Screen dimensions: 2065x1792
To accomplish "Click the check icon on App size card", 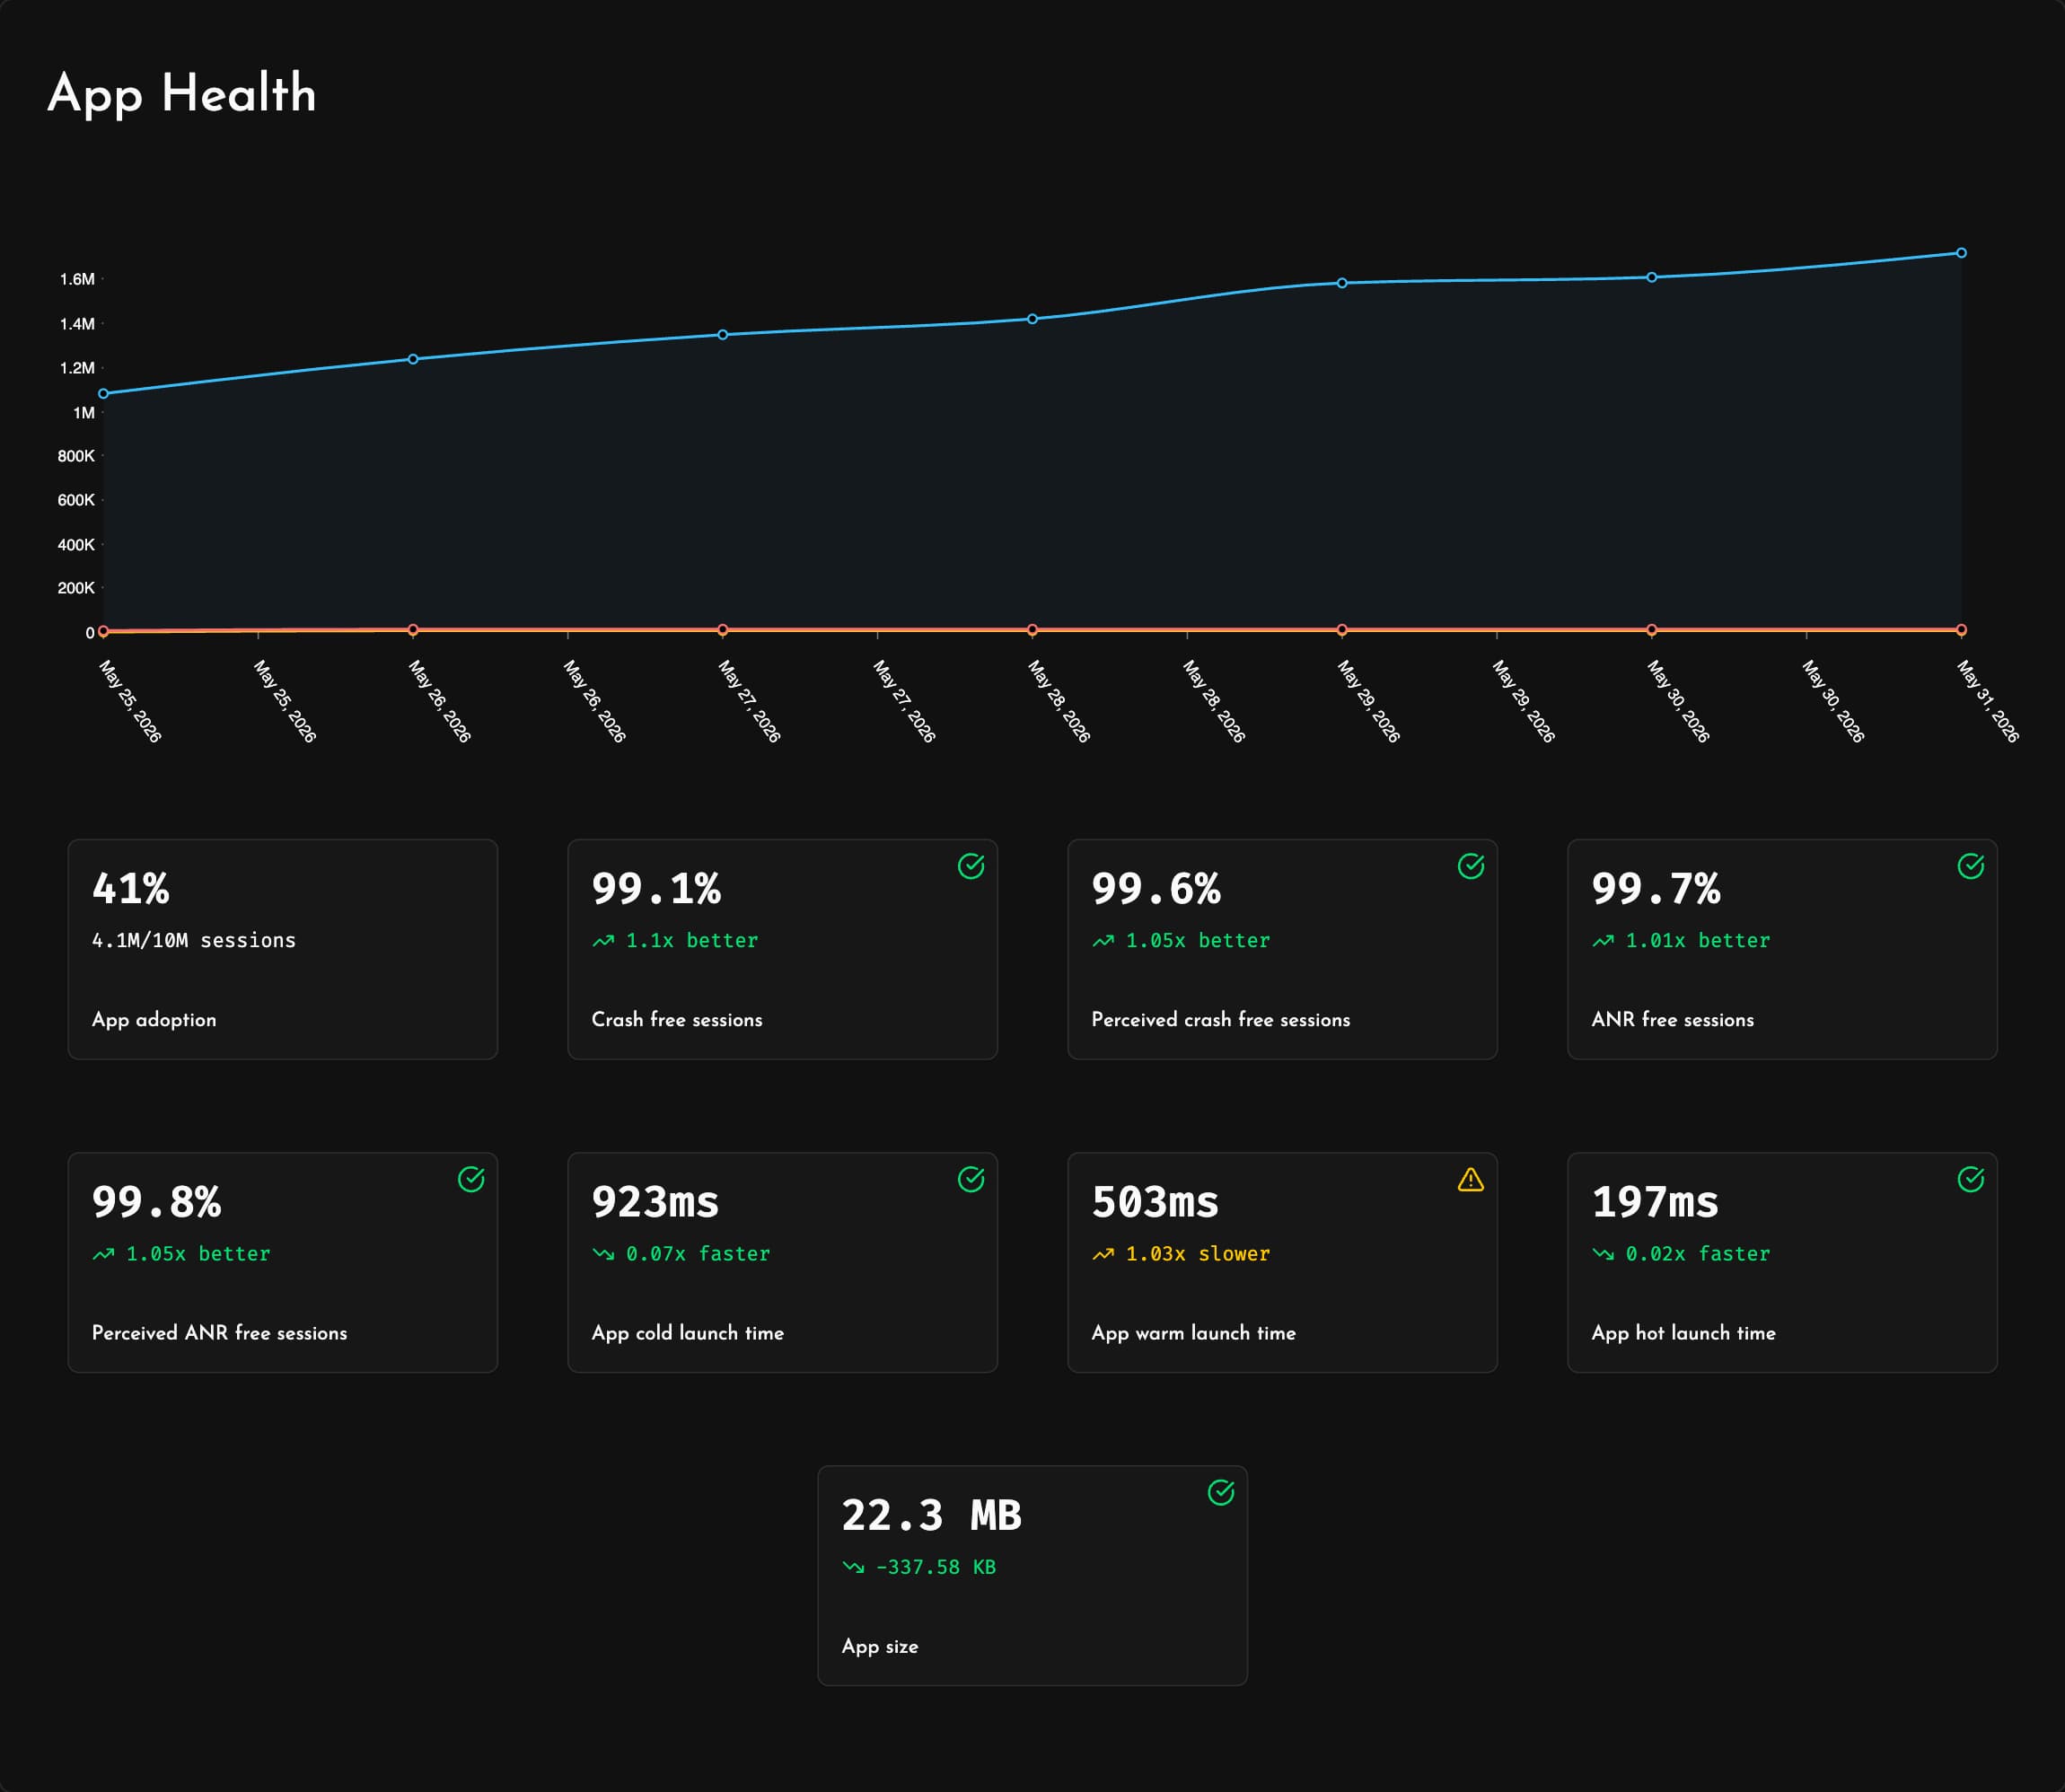I will (x=1221, y=1492).
